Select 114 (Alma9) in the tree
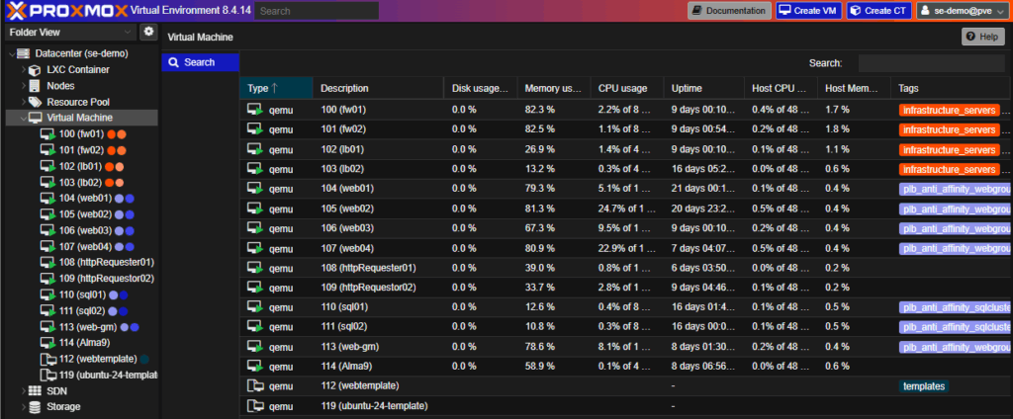 pos(85,343)
